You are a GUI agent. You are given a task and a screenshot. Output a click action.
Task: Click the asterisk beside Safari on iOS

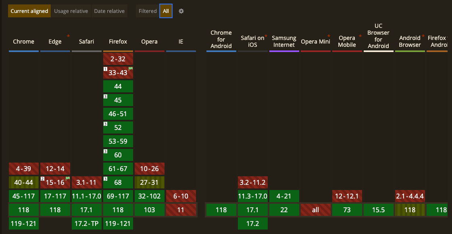(266, 36)
